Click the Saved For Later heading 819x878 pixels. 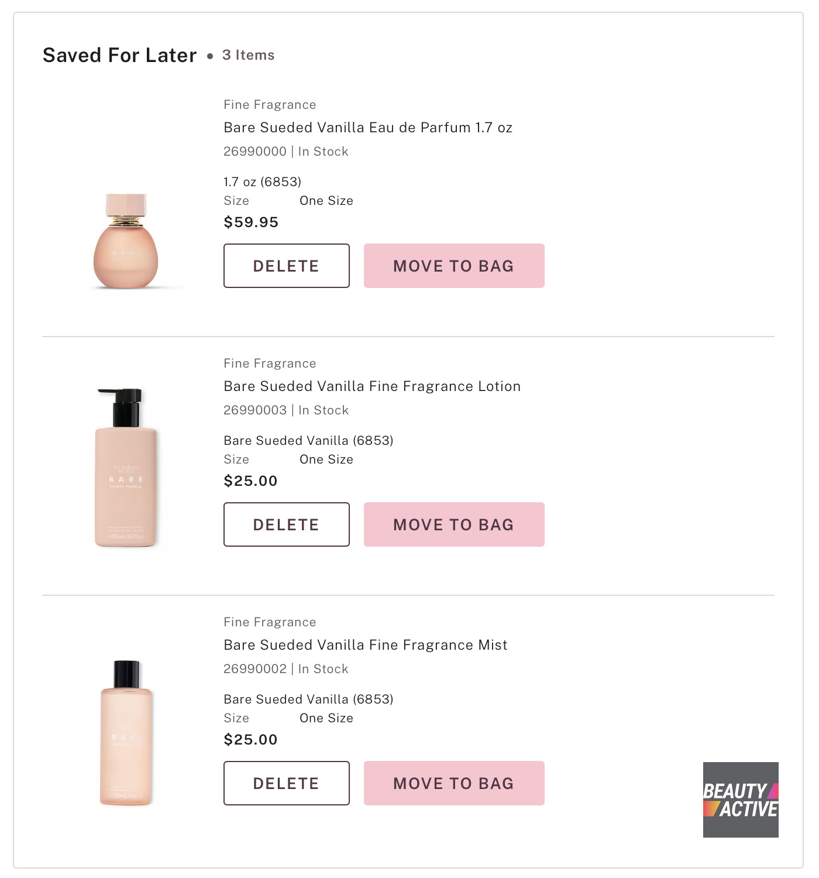click(120, 55)
